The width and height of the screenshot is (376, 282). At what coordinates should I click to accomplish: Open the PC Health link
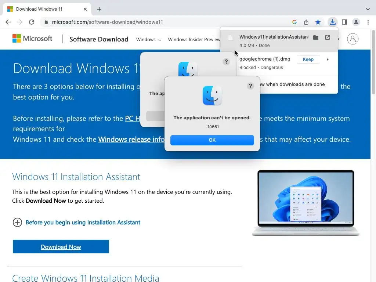pos(133,119)
